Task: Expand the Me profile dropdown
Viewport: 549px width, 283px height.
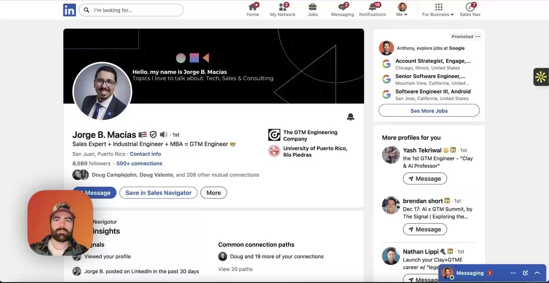Action: 402,10
